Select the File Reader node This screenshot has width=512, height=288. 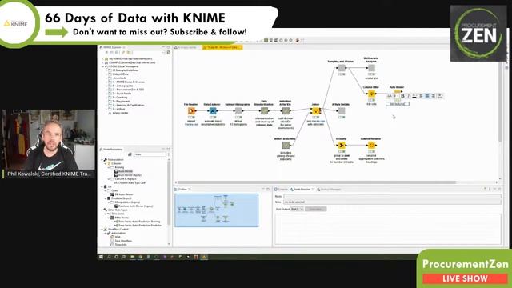pyautogui.click(x=191, y=111)
